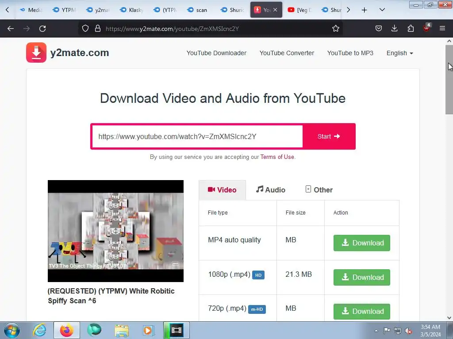The height and width of the screenshot is (339, 453).
Task: Open the shield tracking protection icon
Action: click(x=85, y=28)
